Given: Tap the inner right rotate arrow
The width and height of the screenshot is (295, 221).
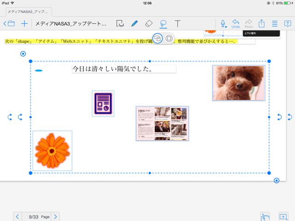Looking at the screenshot, I should [279, 117].
